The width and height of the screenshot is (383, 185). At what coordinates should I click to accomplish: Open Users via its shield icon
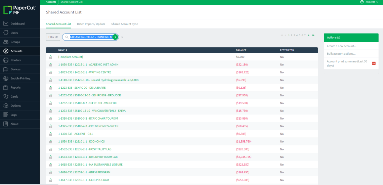click(x=6, y=33)
